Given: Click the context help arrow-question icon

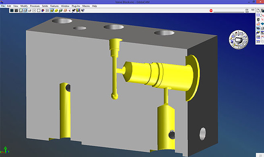Looking at the screenshot, I should pos(83,10).
